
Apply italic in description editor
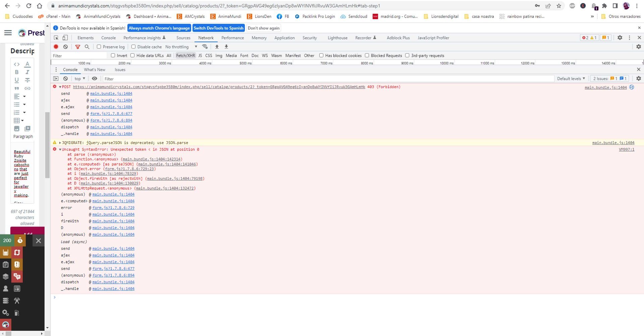coord(28,72)
